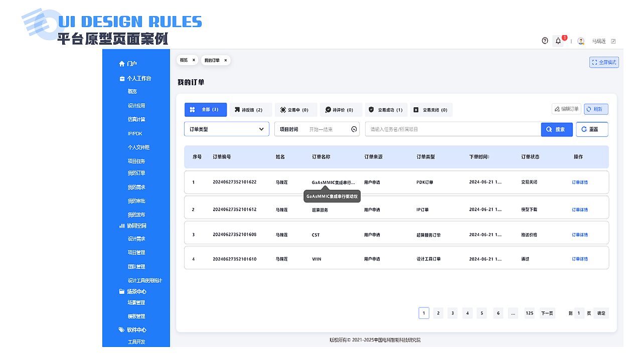Open 模板管理 in the sidebar
Screen dimensions: 642x361
136,316
